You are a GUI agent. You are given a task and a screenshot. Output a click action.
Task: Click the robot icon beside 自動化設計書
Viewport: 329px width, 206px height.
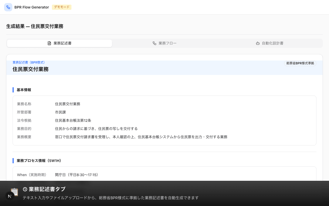[258, 43]
